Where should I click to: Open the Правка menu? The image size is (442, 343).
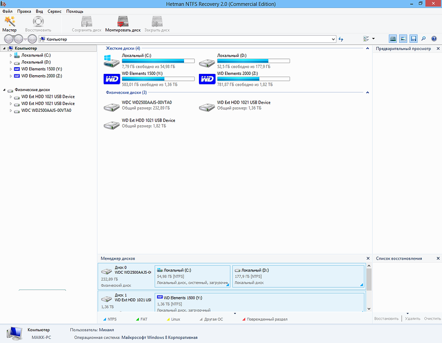[x=24, y=11]
